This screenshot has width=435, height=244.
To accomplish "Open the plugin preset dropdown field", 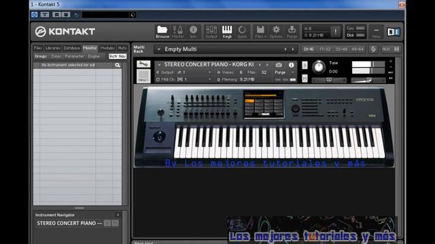I will [x=109, y=15].
